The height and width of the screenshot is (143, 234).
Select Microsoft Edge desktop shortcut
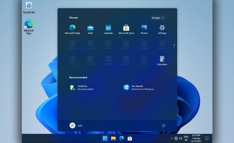coord(29,27)
